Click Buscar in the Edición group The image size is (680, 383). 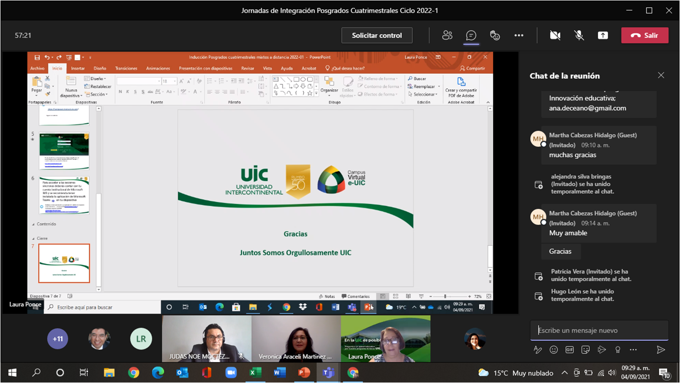(417, 79)
